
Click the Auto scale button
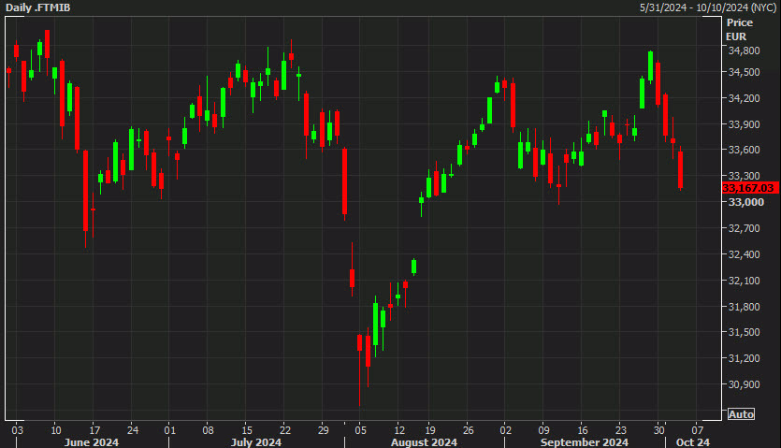click(x=739, y=413)
